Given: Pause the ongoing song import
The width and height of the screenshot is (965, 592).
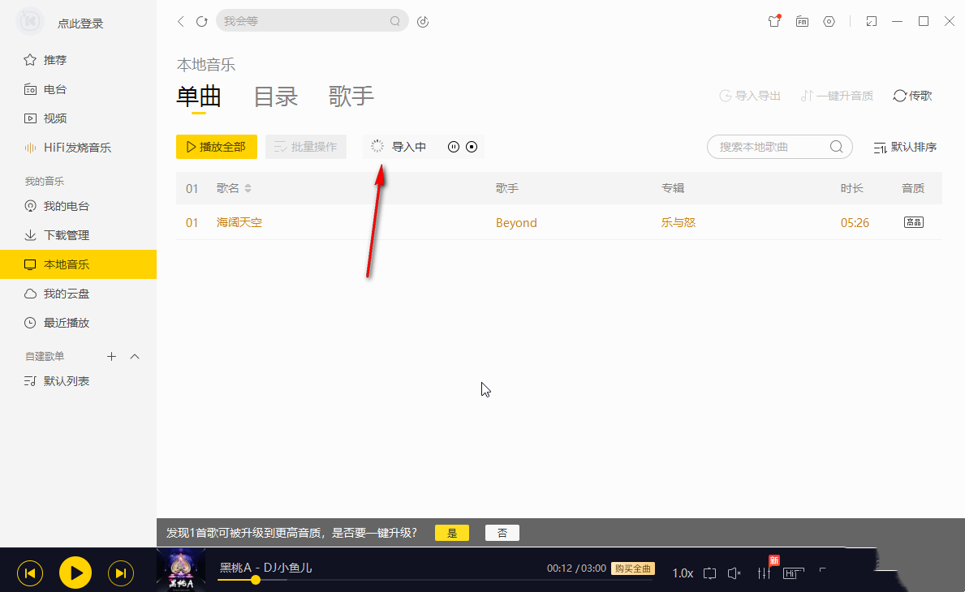Looking at the screenshot, I should (454, 147).
